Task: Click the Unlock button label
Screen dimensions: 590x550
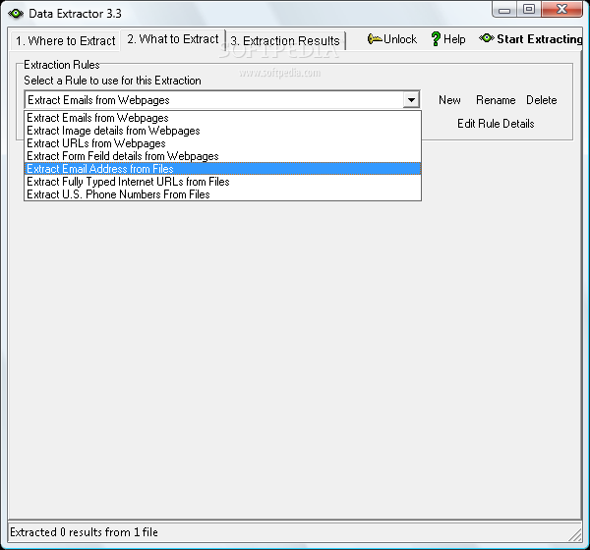Action: [x=400, y=39]
